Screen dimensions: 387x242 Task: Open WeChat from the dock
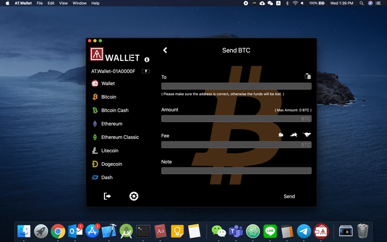click(219, 231)
